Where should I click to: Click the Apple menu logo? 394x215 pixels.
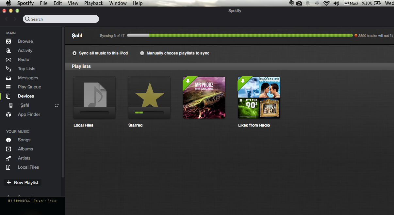9,3
